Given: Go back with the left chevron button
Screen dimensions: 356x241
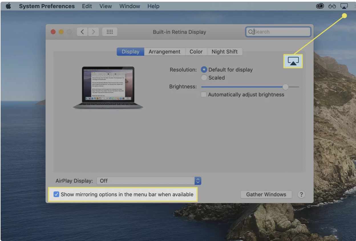Looking at the screenshot, I should click(82, 32).
